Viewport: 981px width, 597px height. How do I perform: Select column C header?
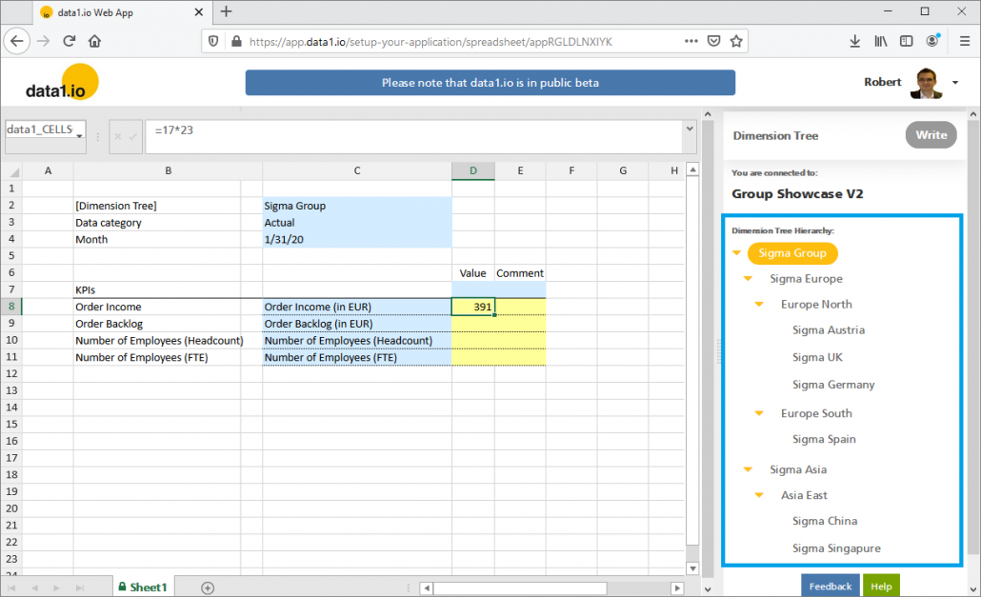tap(356, 170)
